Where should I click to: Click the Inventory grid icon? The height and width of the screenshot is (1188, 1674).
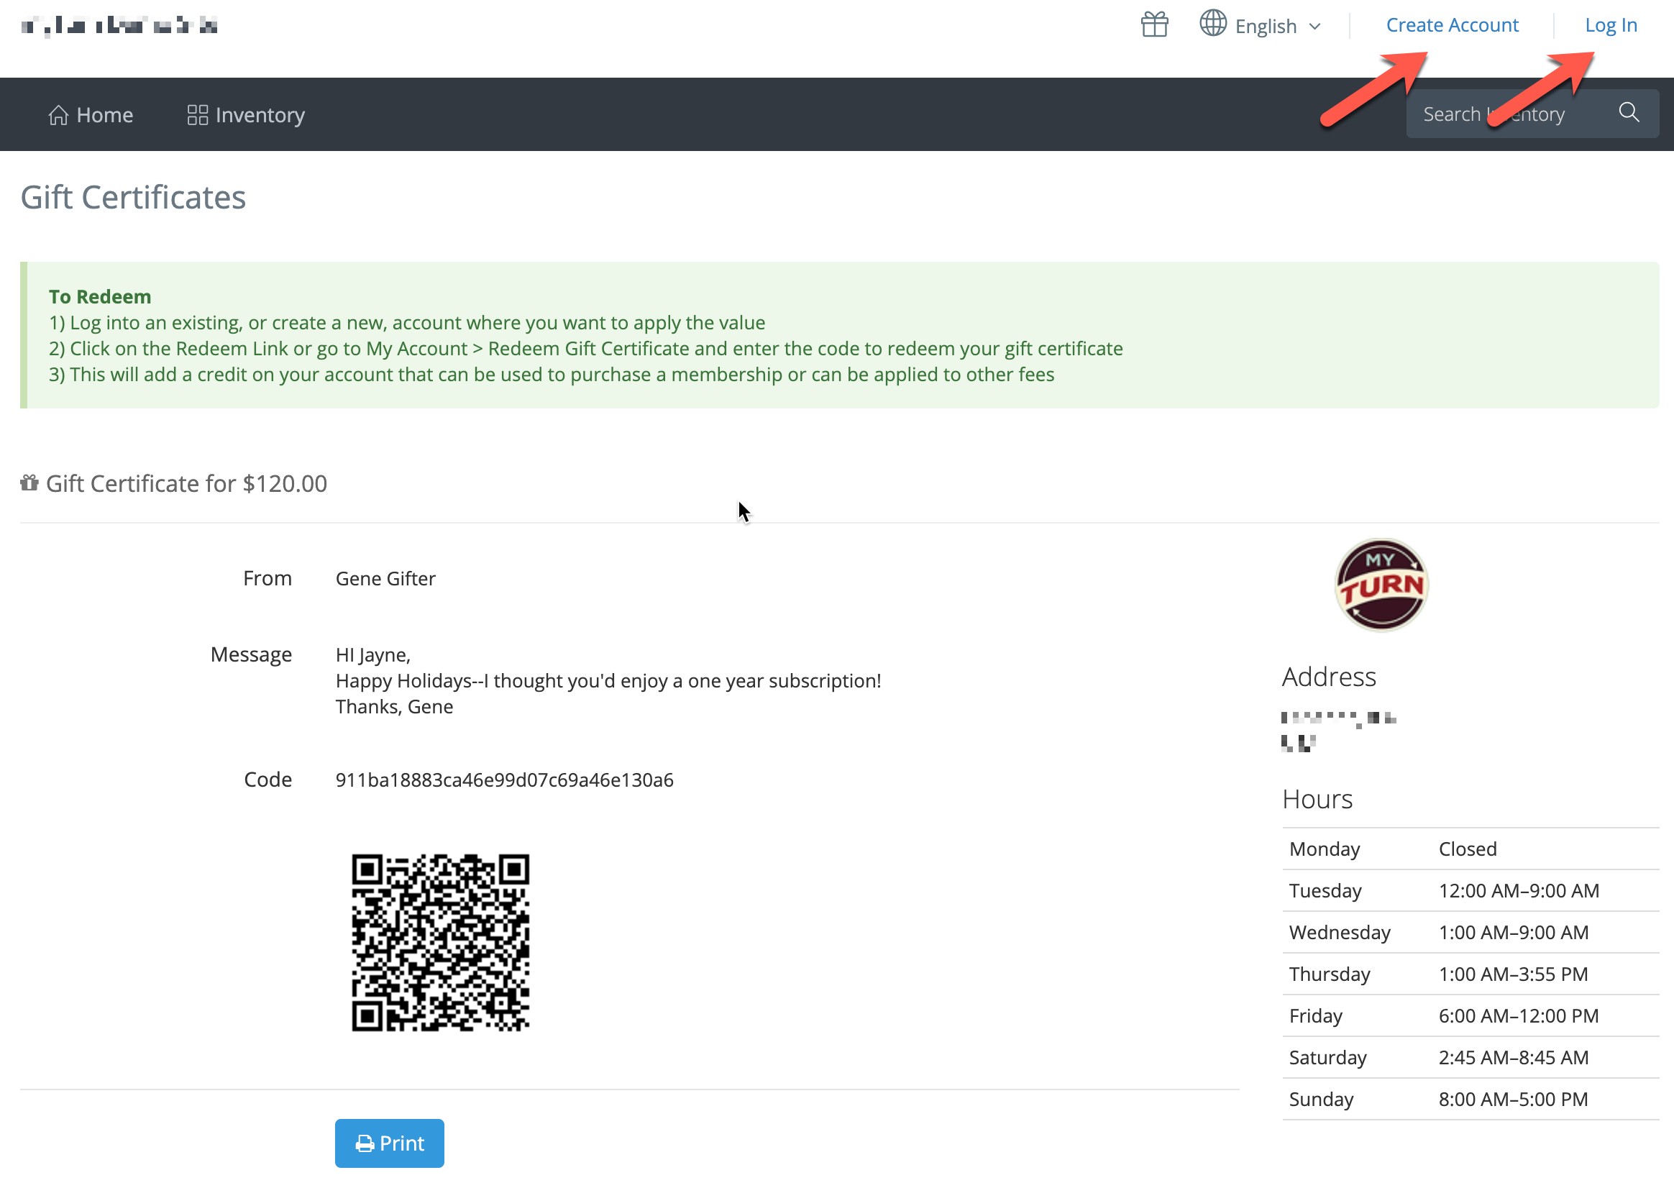(198, 115)
